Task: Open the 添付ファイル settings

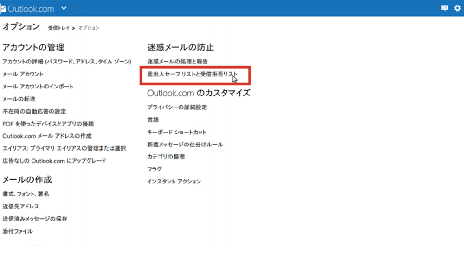Action: point(18,231)
